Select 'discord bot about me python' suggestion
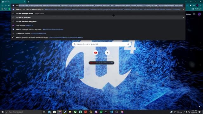The width and height of the screenshot is (203, 114). (98, 22)
